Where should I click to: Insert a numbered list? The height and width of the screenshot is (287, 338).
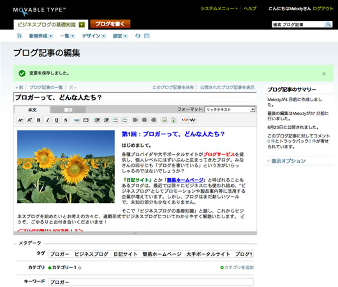coord(124,120)
